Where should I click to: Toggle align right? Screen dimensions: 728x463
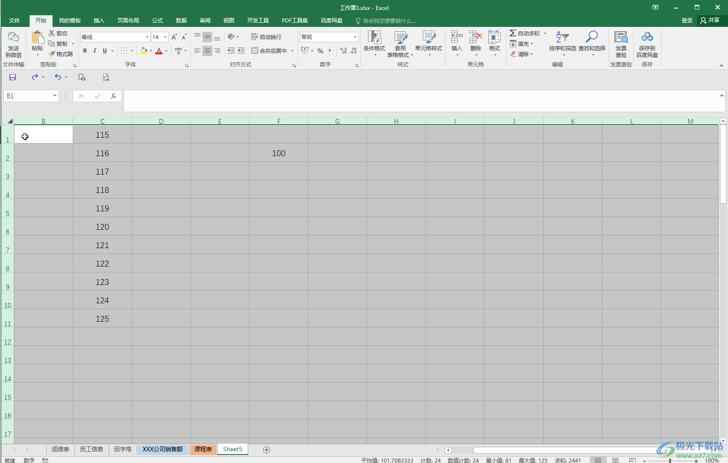tap(217, 51)
